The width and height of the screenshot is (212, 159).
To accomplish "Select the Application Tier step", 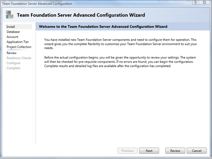I will click(x=17, y=42).
